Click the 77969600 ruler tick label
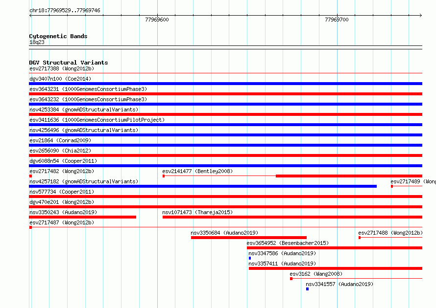The image size is (436, 308). (157, 20)
